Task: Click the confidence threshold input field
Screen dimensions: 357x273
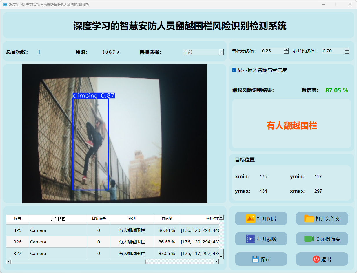Action: click(272, 51)
